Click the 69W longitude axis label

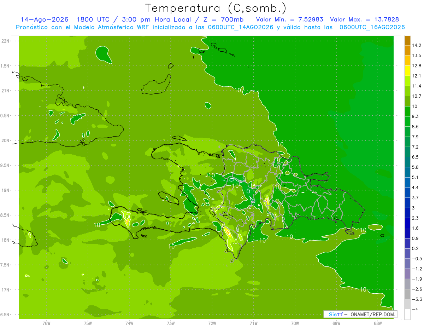tap(336, 323)
